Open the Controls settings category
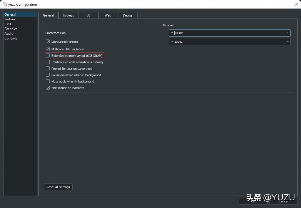Screen dimensions: 301x208 (x=20, y=38)
